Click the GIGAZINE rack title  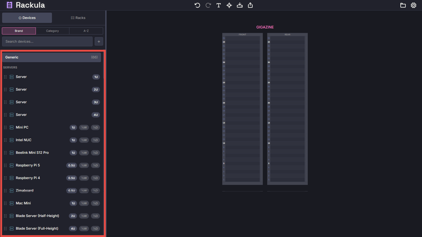pos(265,27)
